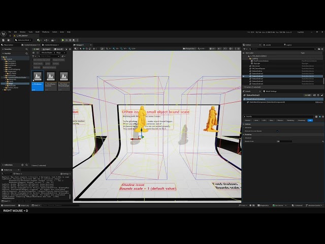Screen dimensions: 325x244
Task: Click the Outliner search field
Action: point(282,49)
